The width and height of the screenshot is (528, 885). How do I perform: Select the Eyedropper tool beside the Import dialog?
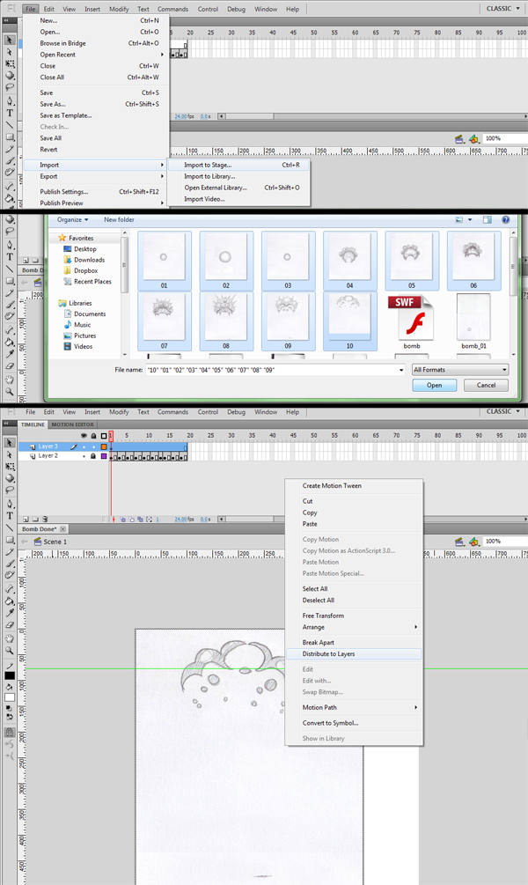pos(10,354)
